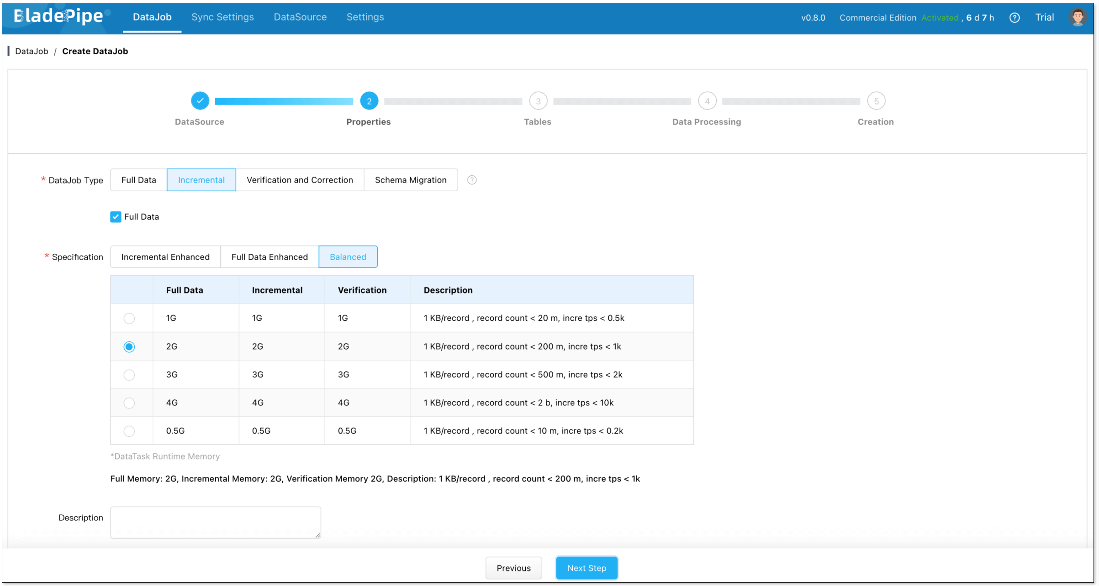Click the DataJob breadcrumb link
Screen dimensions: 1099x586
pos(32,51)
